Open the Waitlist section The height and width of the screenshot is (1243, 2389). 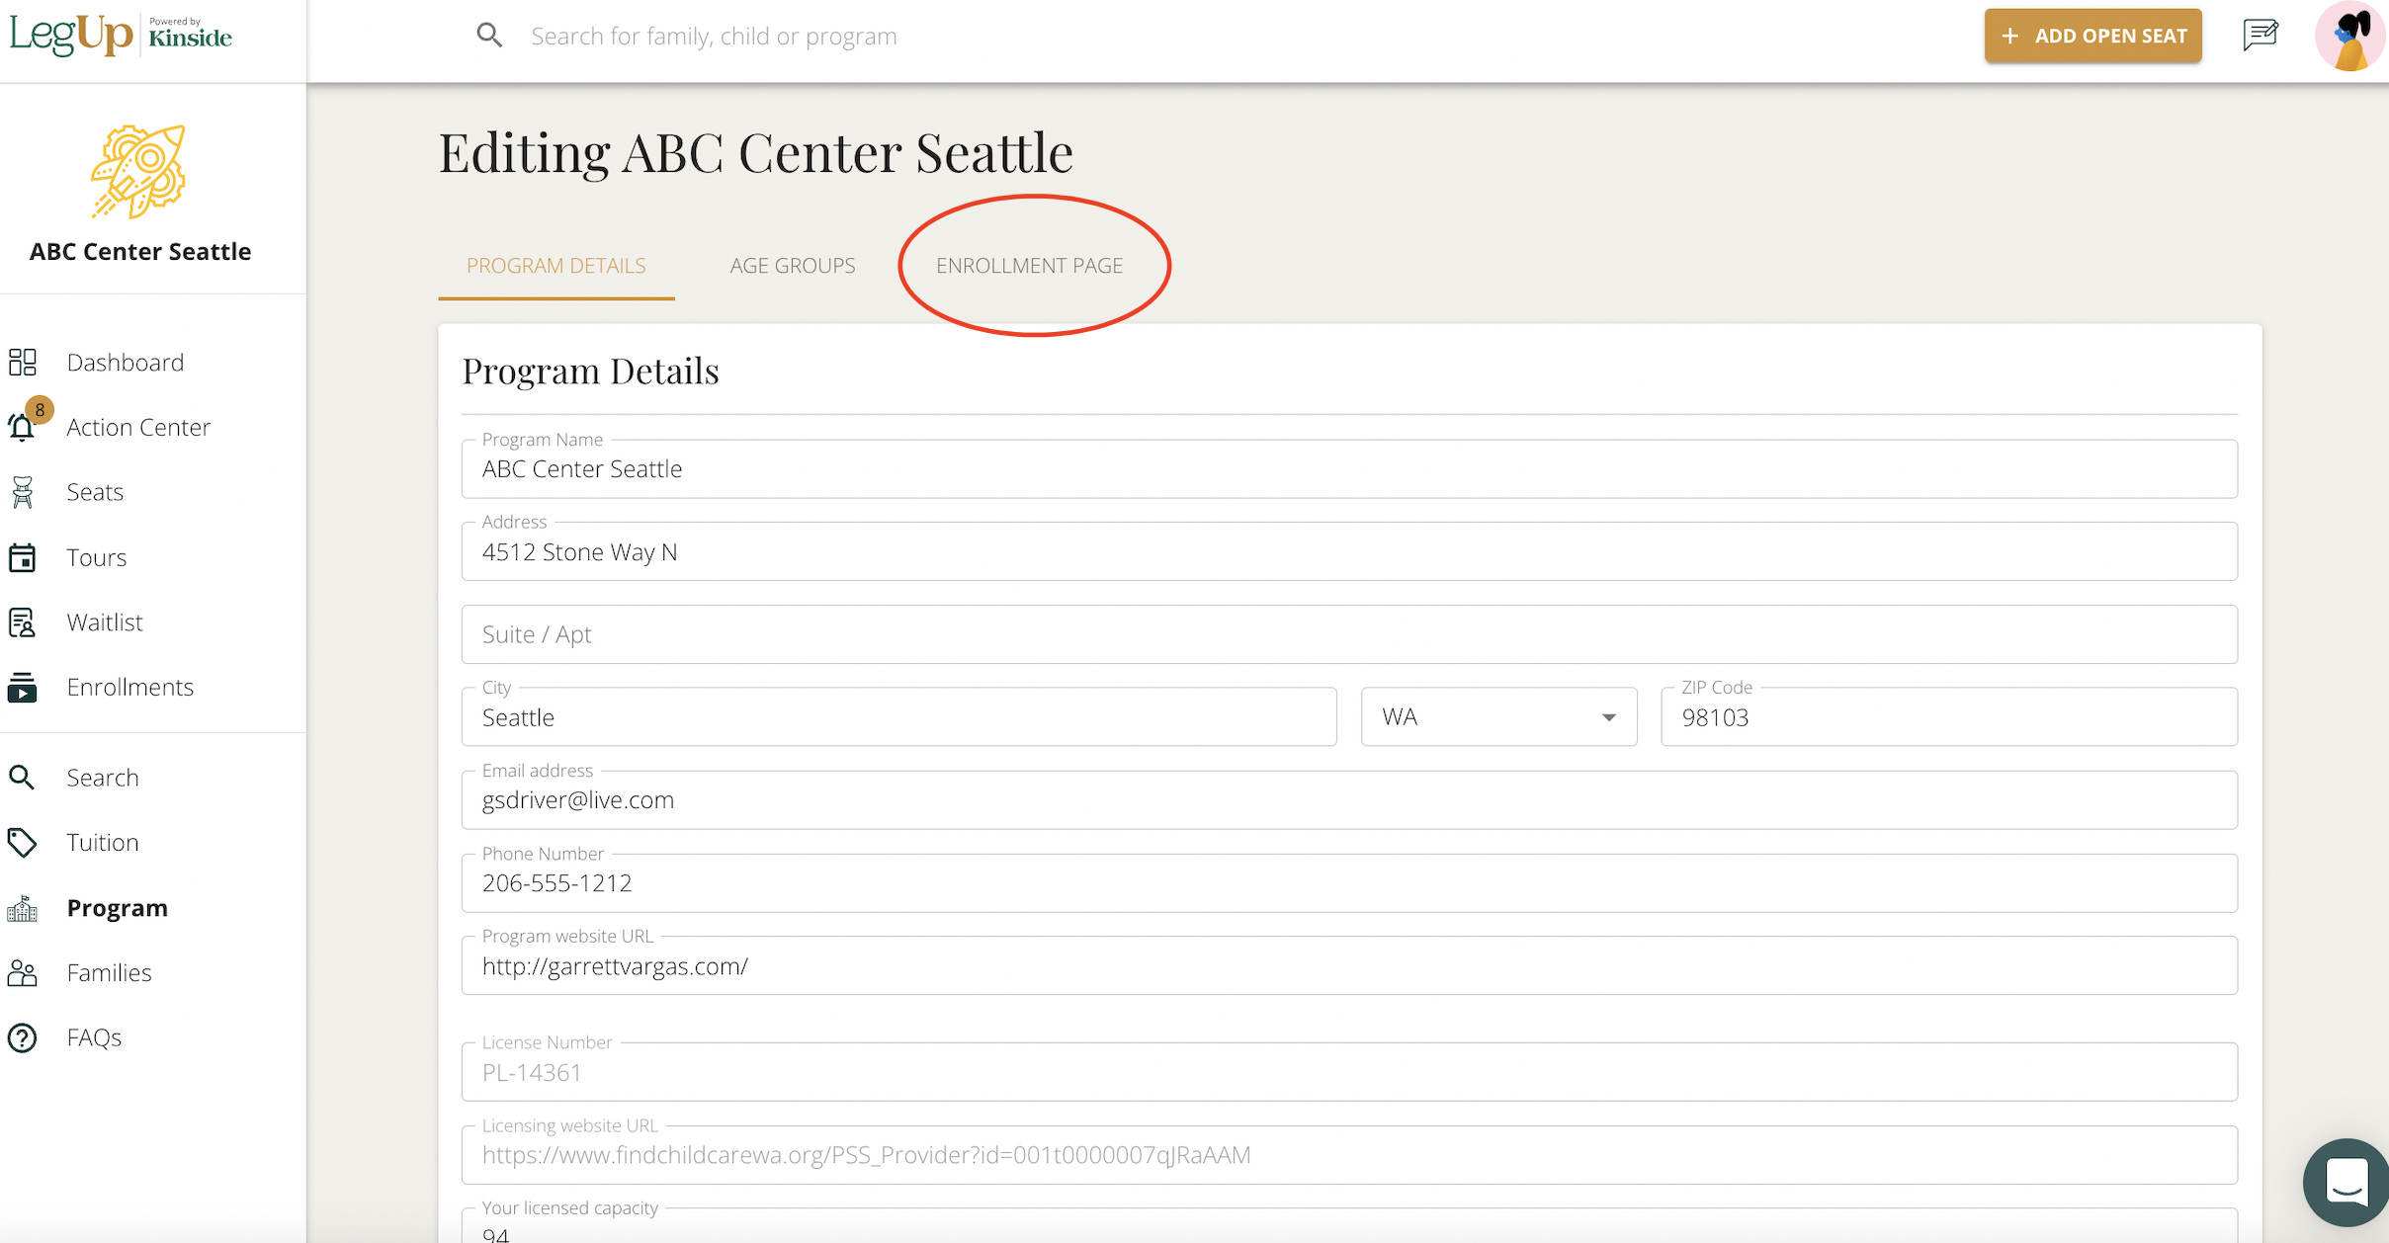(105, 622)
